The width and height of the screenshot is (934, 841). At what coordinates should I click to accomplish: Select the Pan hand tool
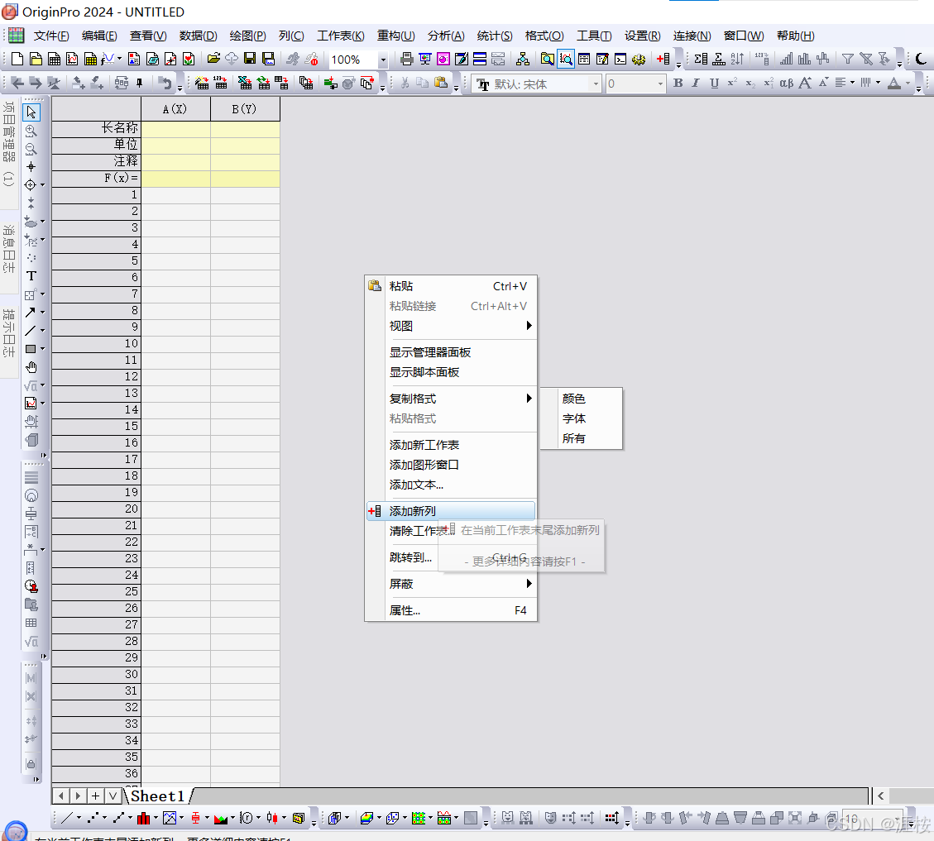pos(31,367)
